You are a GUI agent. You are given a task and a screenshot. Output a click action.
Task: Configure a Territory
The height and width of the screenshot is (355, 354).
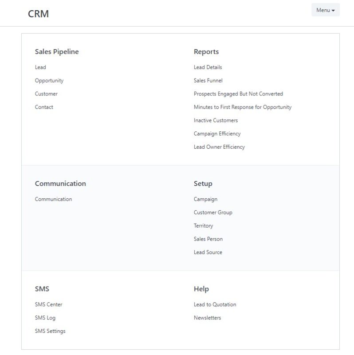204,226
